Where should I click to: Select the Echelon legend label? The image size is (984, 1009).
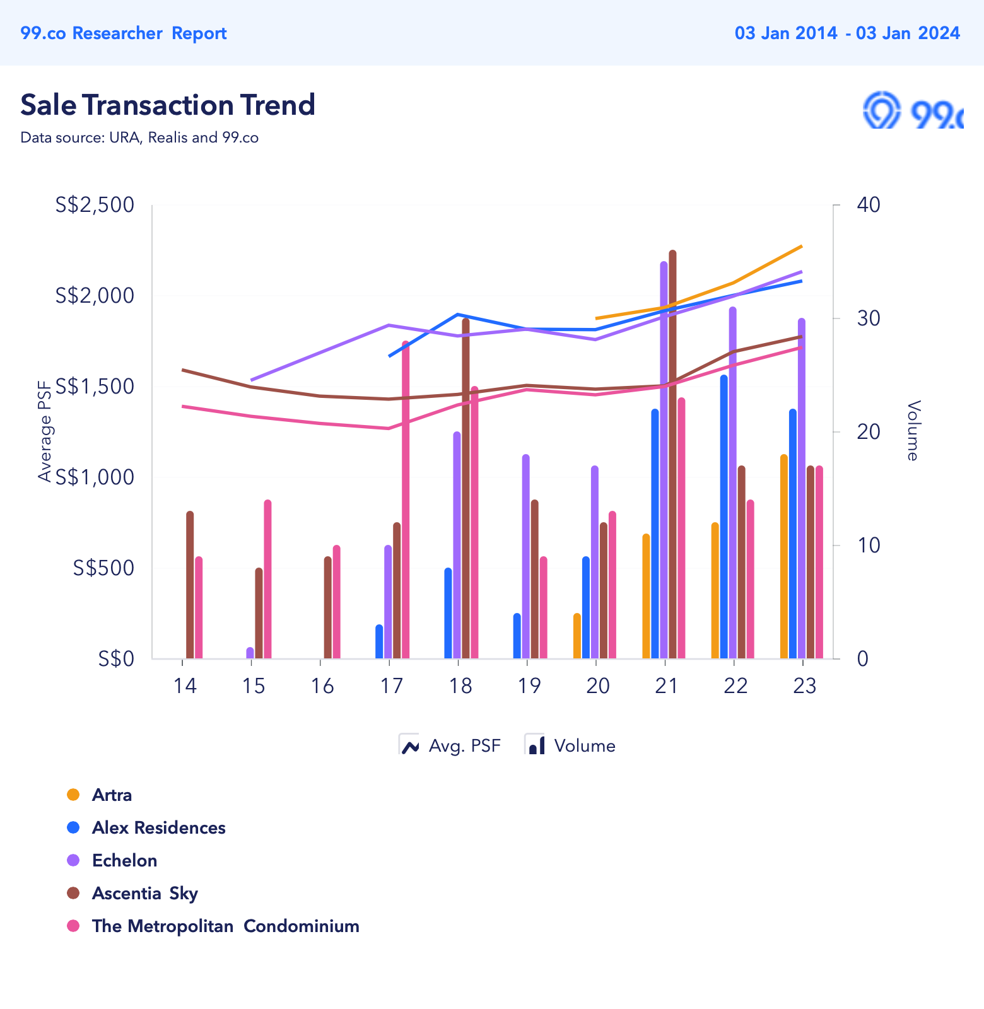pyautogui.click(x=125, y=860)
